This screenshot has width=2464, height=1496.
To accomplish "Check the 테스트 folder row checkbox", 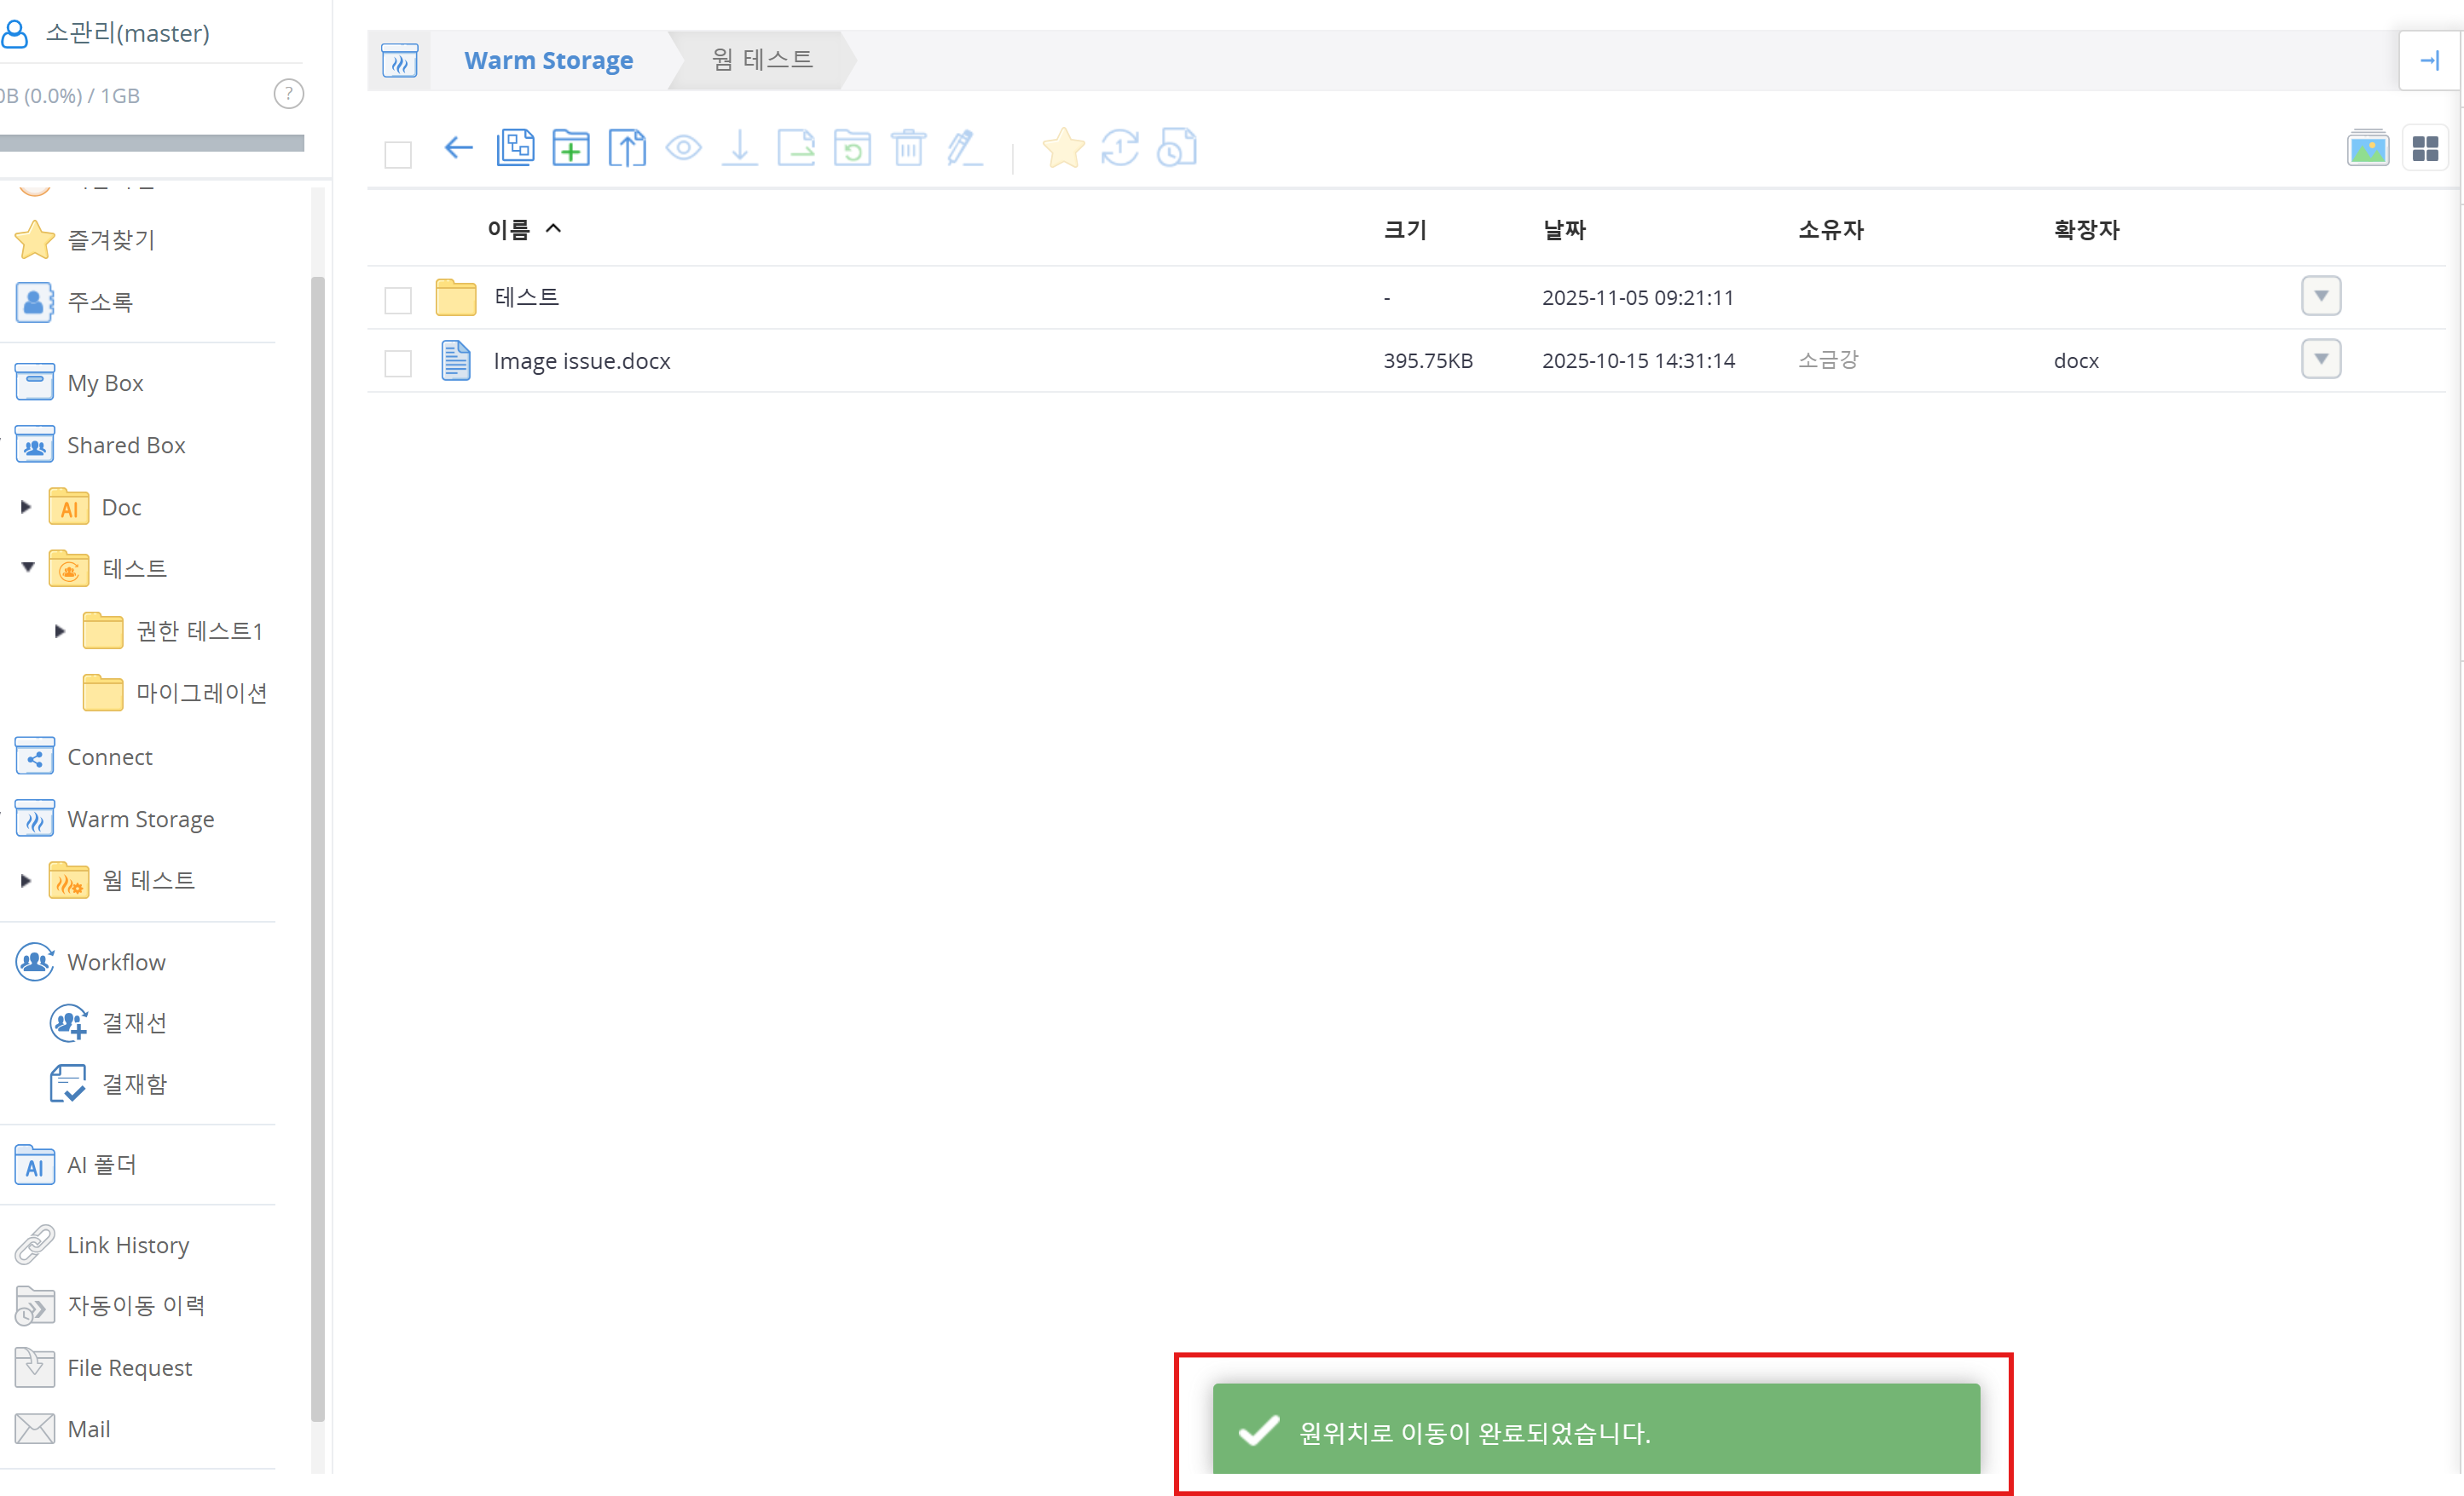I will point(398,300).
